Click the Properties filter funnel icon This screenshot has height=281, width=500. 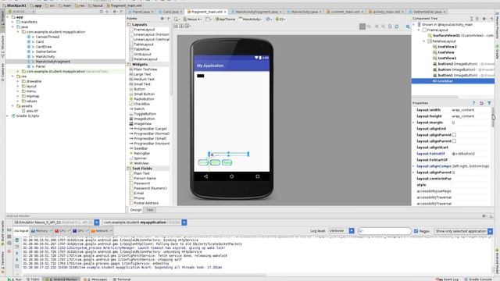click(x=489, y=103)
